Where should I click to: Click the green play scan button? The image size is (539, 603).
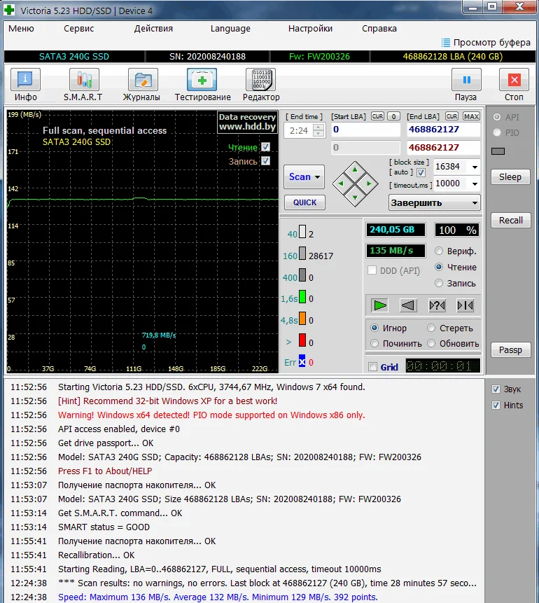(380, 305)
